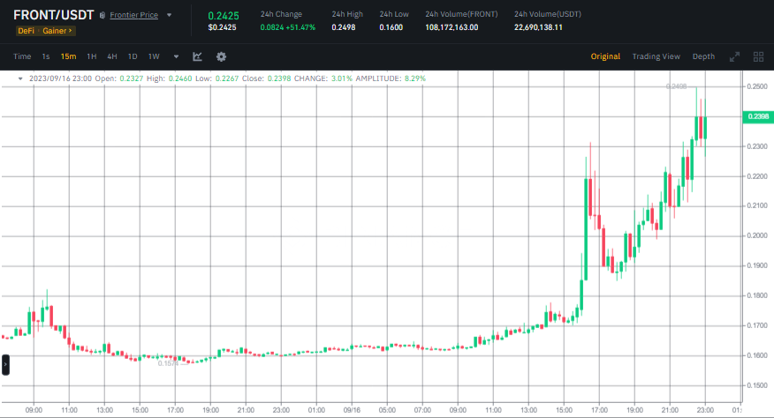
Task: Expand more time interval options
Action: pyautogui.click(x=176, y=56)
